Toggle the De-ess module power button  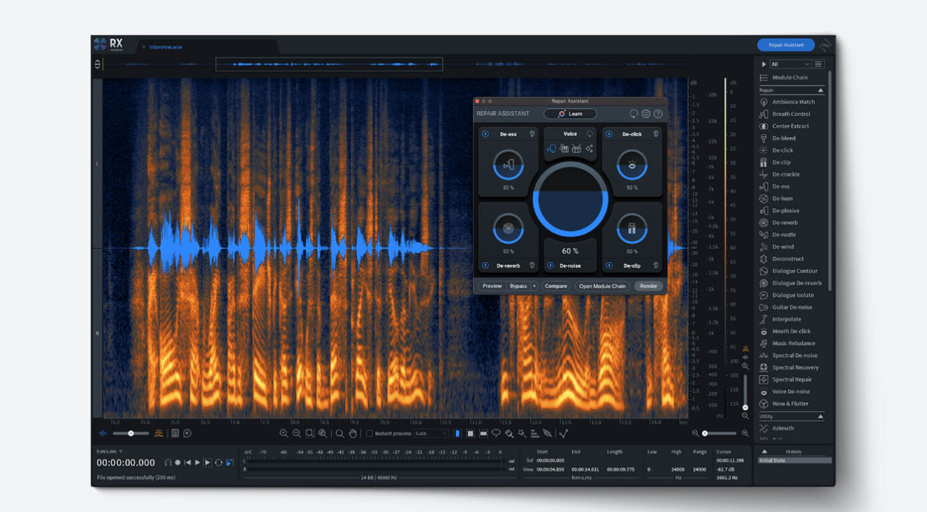[x=485, y=134]
